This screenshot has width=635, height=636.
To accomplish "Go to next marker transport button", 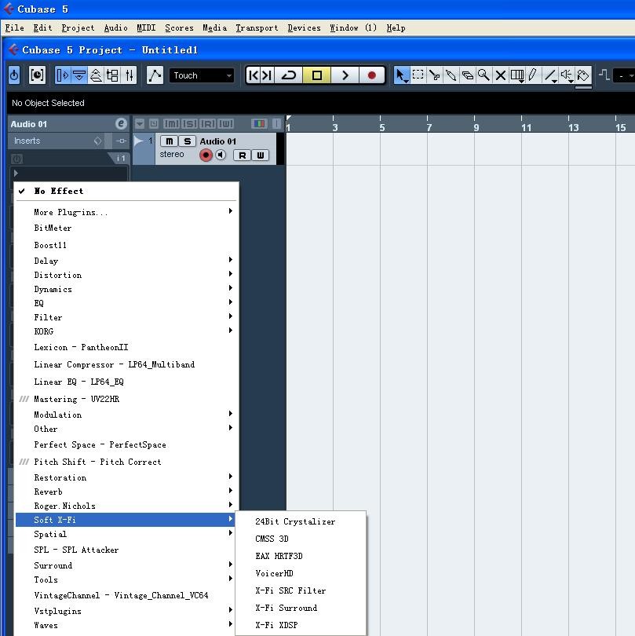I will [267, 75].
